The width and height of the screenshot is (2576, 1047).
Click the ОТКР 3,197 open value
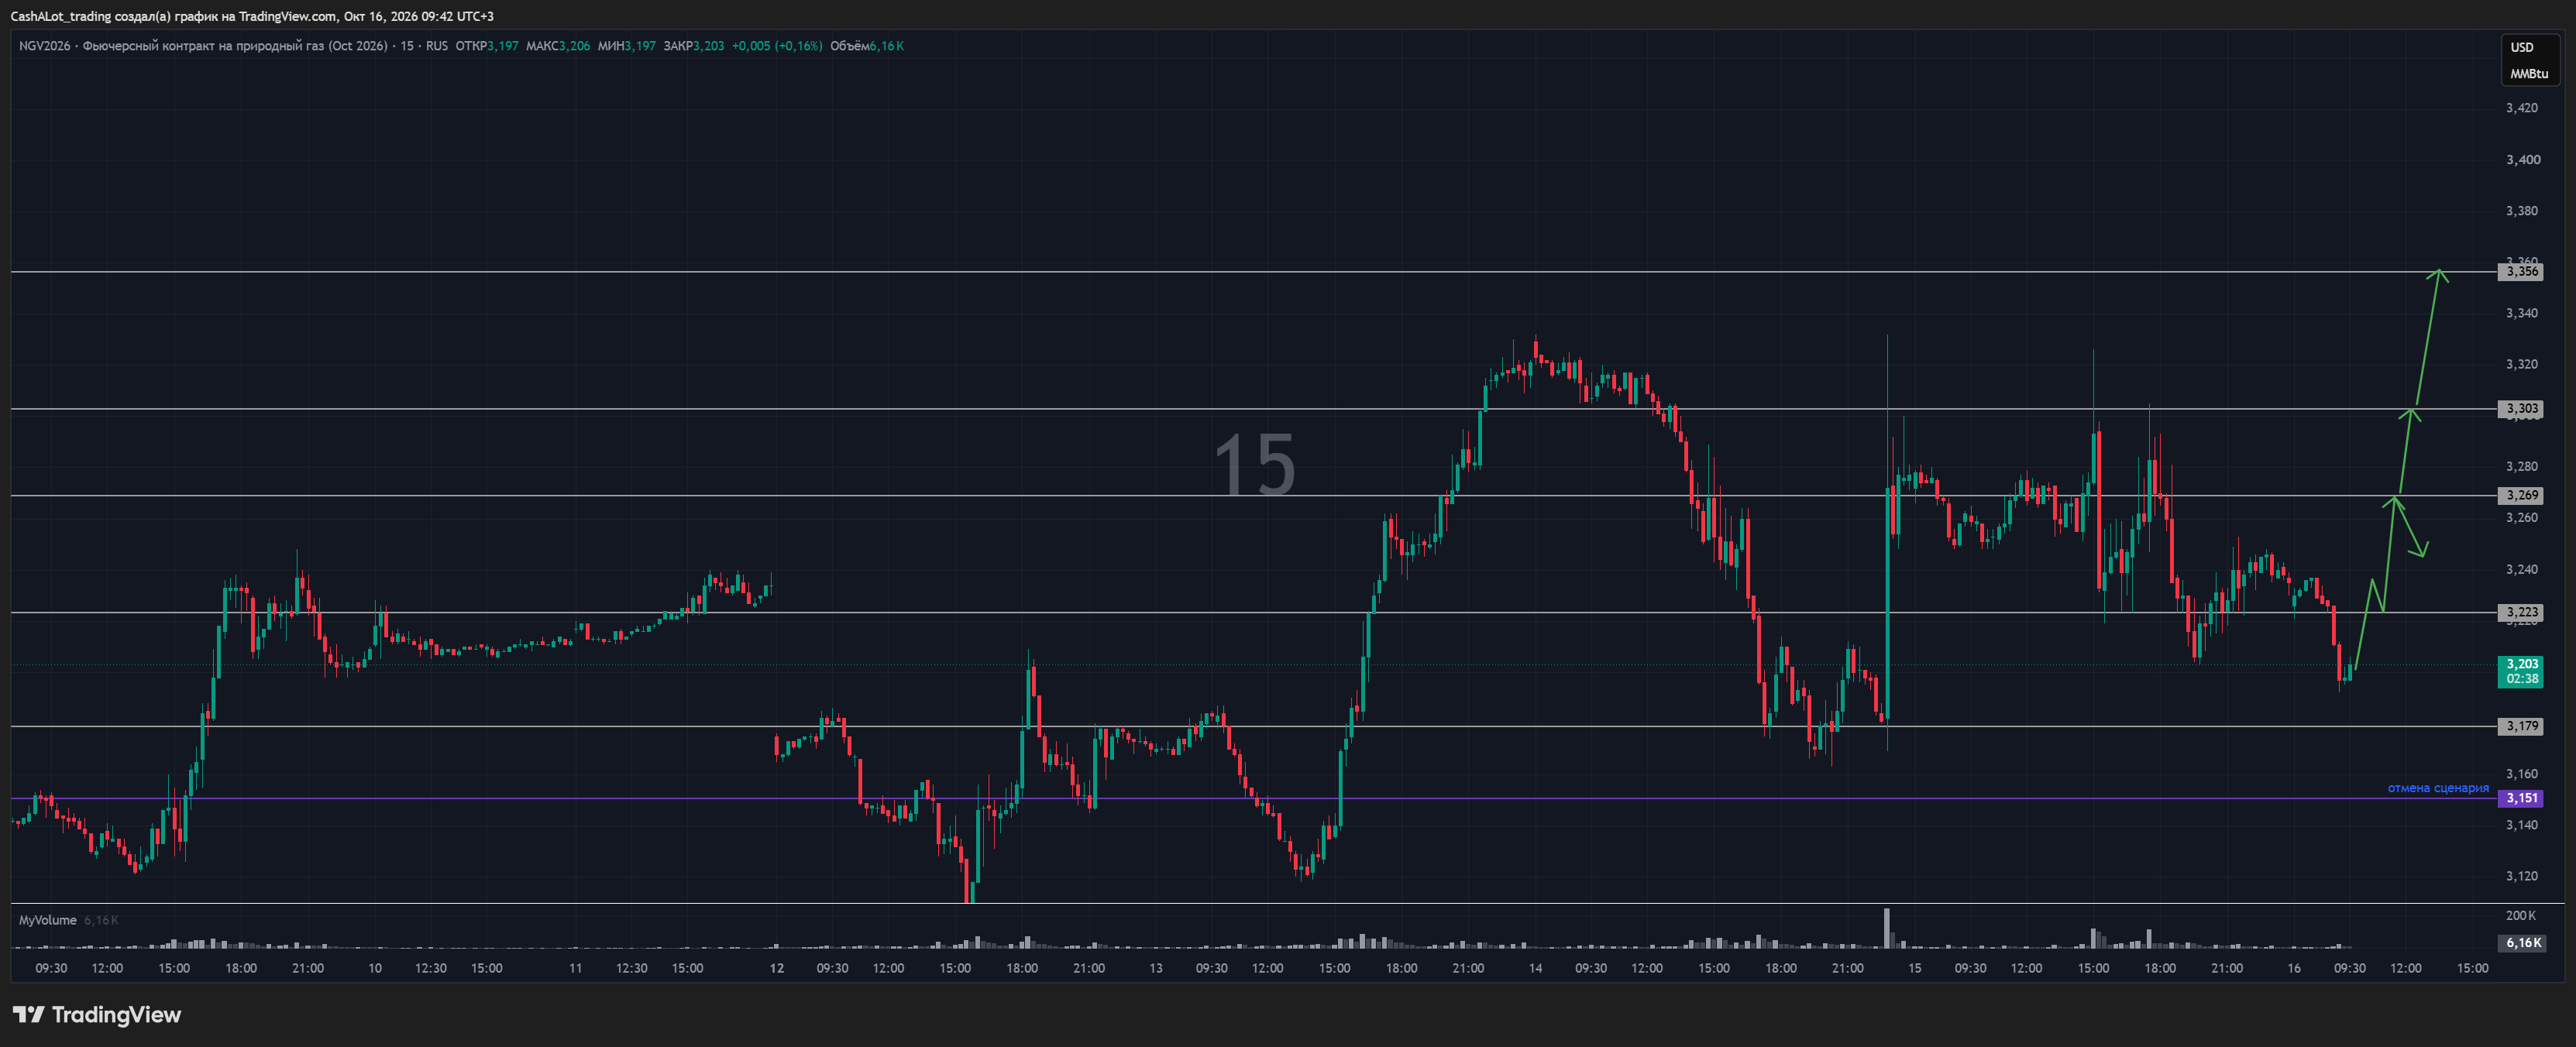486,46
